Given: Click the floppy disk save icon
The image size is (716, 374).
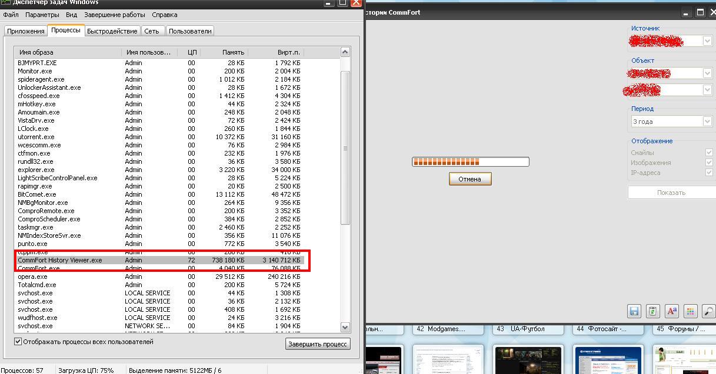Looking at the screenshot, I should (x=634, y=311).
